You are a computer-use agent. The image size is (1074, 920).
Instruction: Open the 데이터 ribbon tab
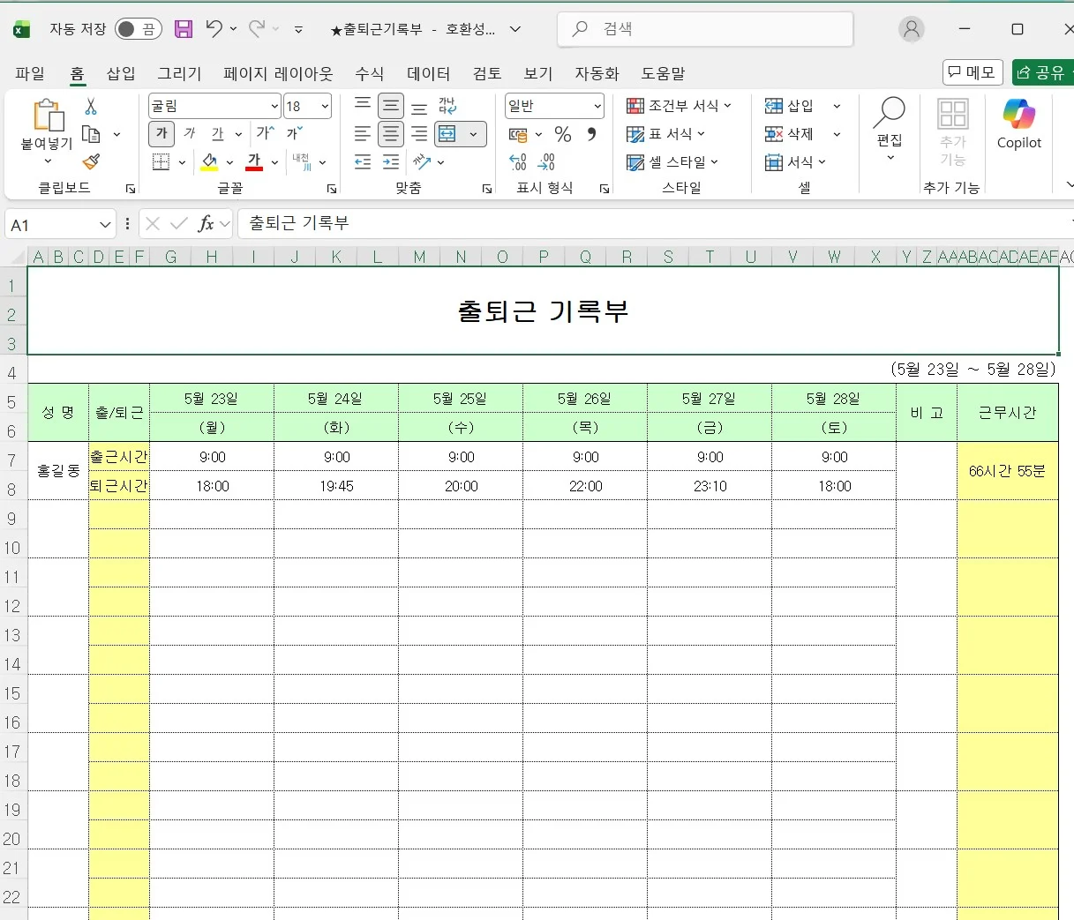click(427, 73)
